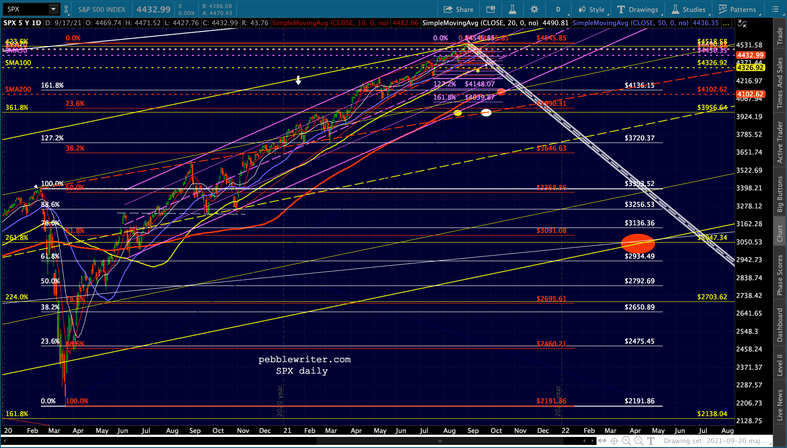Click the 4531.58 price axis label
Image resolution: width=787 pixels, height=448 pixels.
749,45
